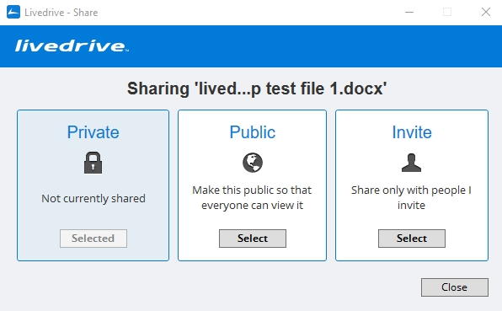Viewport: 502px width, 311px height.
Task: Click the globe icon under Public
Action: [253, 163]
